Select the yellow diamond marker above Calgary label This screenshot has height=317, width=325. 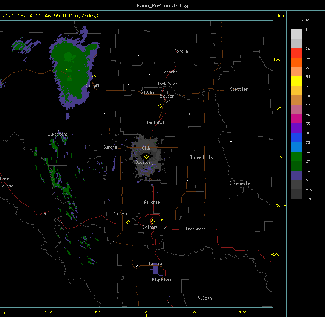pos(153,222)
